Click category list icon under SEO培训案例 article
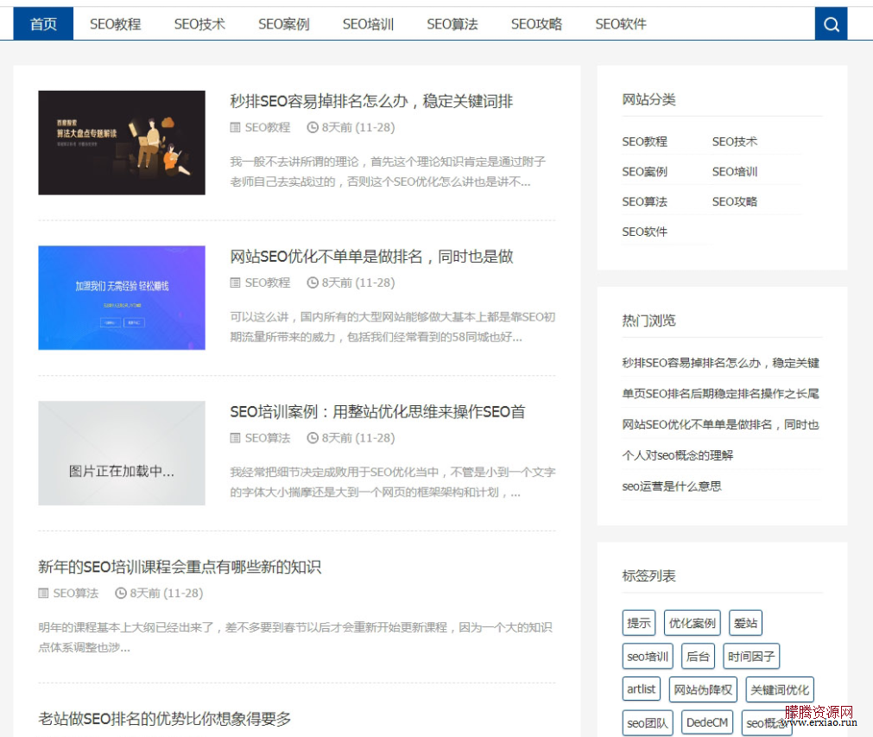This screenshot has width=873, height=737. (235, 438)
